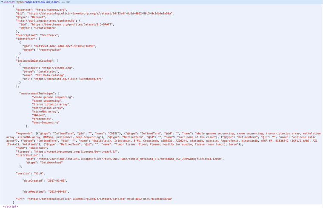Screen dimensions: 323x208
Task: Click the IMI Data Catalog url value
Action: tap(68, 79)
